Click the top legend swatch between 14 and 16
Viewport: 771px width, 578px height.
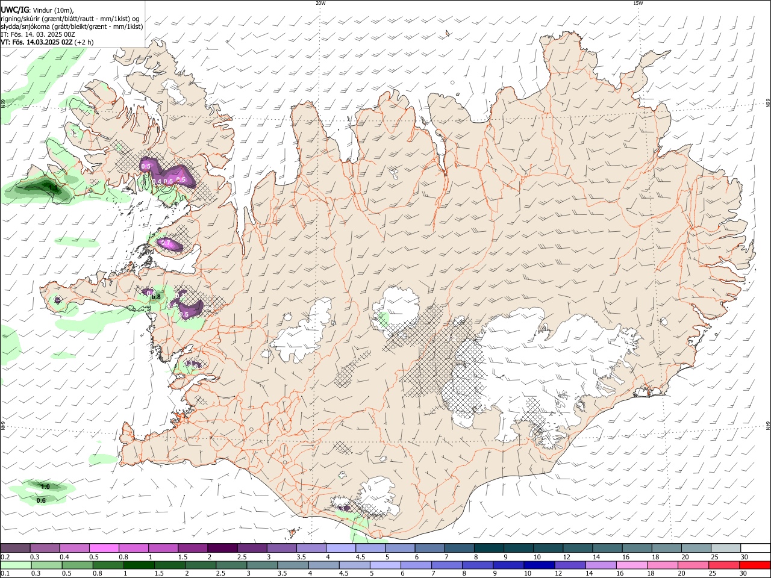[607, 548]
